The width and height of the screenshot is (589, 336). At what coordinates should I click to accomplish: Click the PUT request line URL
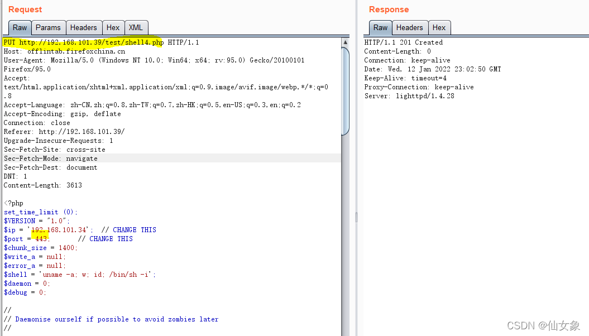tap(91, 42)
